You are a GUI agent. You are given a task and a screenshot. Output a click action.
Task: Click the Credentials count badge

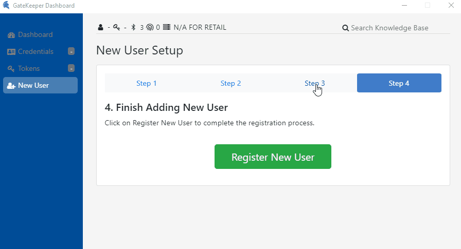coord(71,51)
